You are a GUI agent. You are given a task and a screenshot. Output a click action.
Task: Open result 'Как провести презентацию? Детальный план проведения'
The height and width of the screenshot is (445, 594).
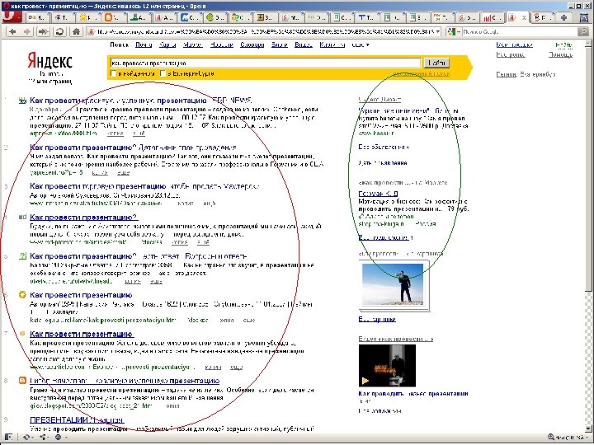(133, 148)
